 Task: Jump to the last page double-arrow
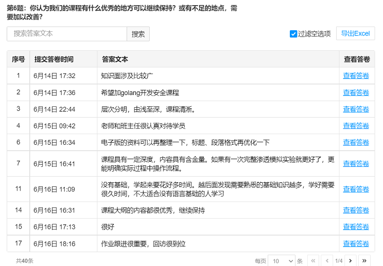pyautogui.click(x=364, y=261)
